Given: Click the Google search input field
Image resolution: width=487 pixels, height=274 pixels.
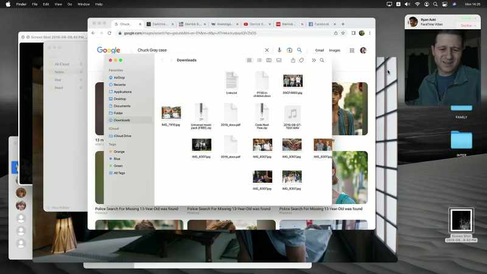Looking at the screenshot, I should [x=199, y=50].
